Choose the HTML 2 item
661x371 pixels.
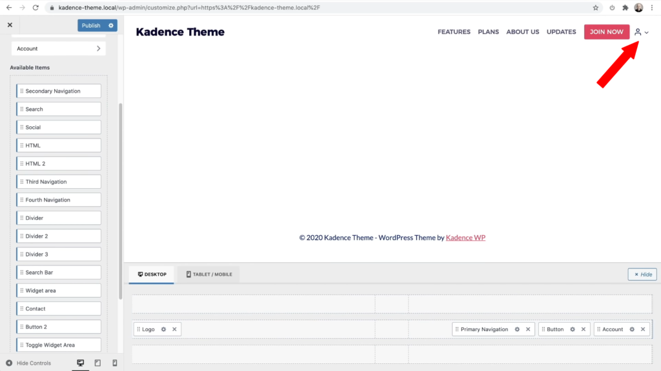tap(59, 163)
